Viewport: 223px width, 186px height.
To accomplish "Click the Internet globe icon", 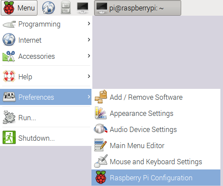I will (x=9, y=40).
